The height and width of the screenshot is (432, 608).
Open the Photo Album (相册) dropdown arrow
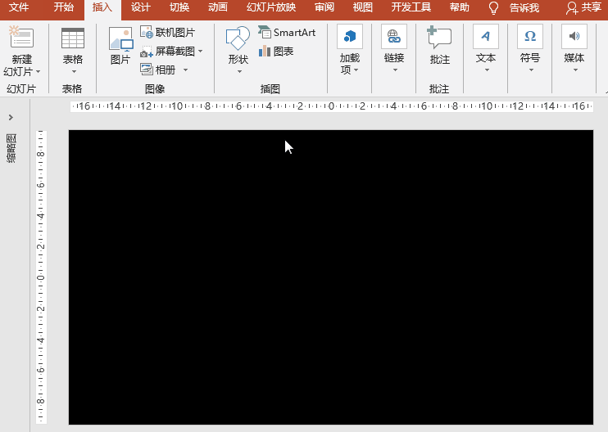pyautogui.click(x=185, y=70)
